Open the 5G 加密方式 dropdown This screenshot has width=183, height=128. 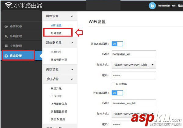[134, 114]
